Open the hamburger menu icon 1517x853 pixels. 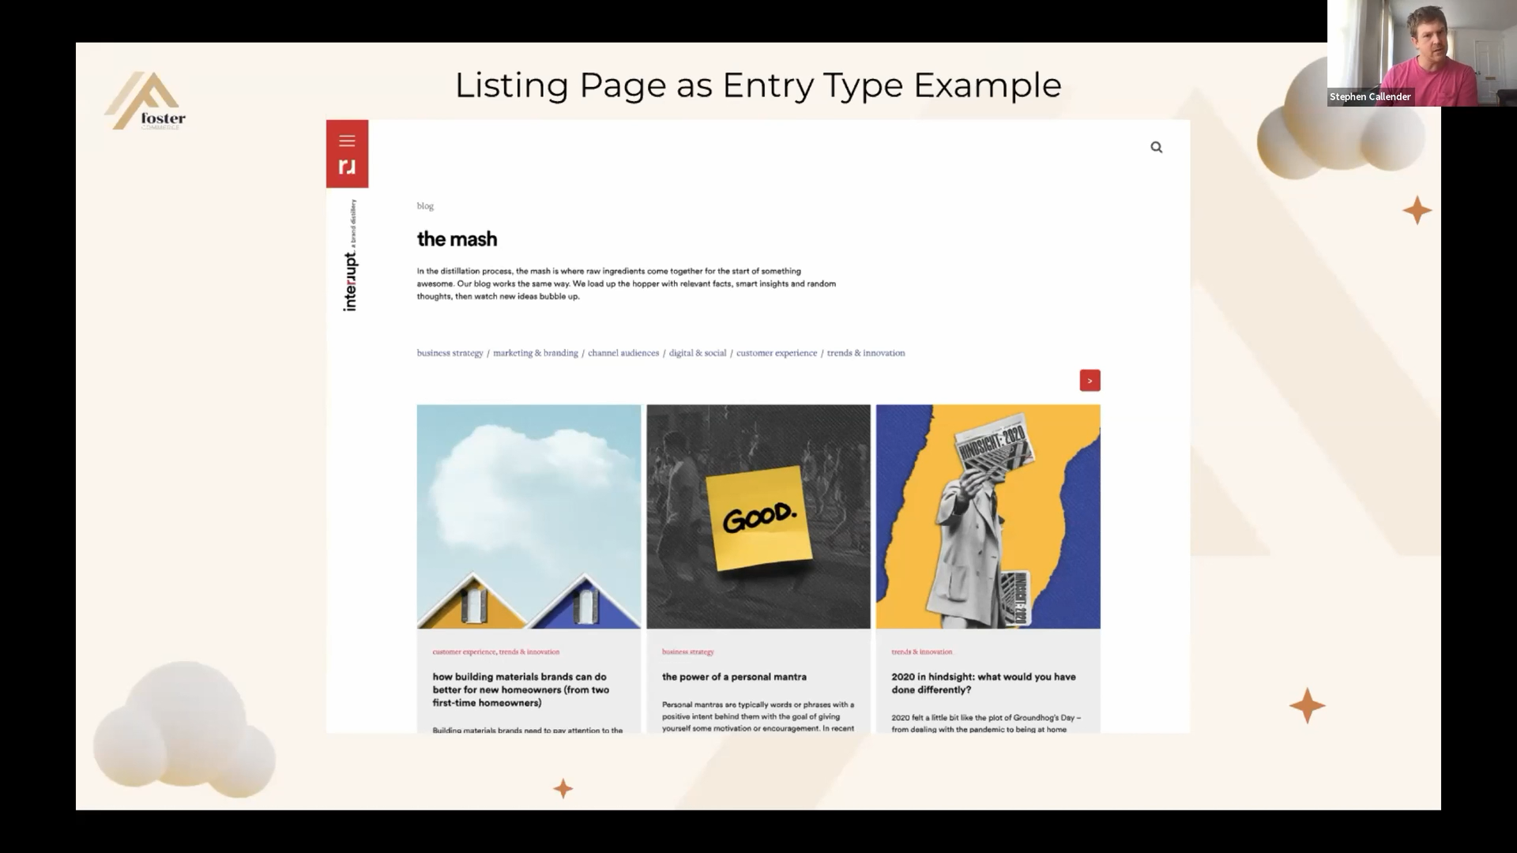[347, 141]
